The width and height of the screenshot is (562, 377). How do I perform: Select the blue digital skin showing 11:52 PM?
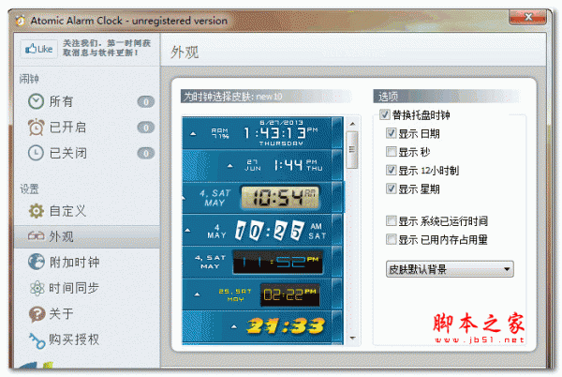coord(262,263)
